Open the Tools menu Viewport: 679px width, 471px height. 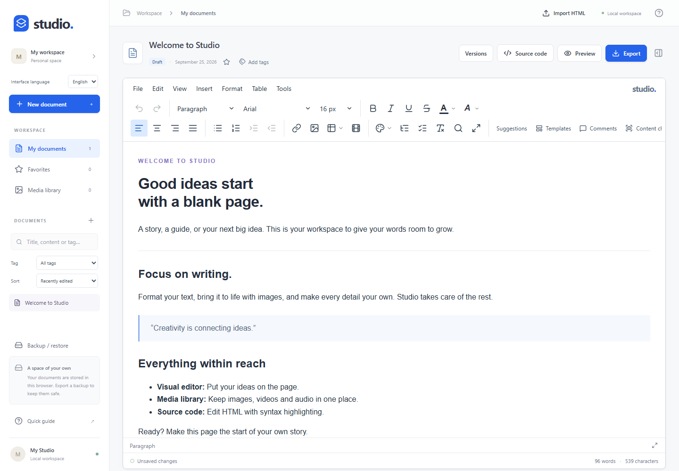(x=284, y=89)
